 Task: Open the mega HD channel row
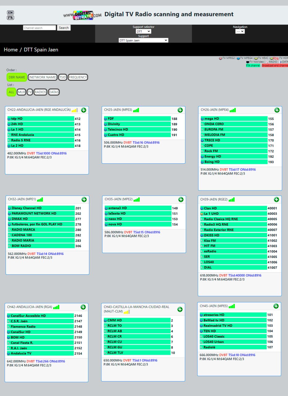[234, 119]
